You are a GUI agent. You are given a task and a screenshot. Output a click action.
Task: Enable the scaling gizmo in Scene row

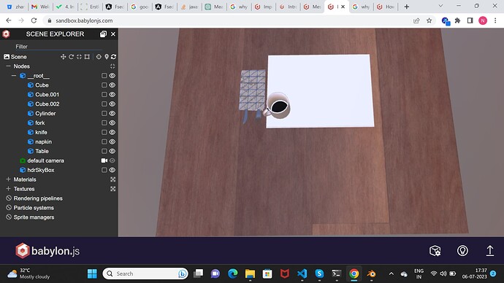(x=79, y=57)
